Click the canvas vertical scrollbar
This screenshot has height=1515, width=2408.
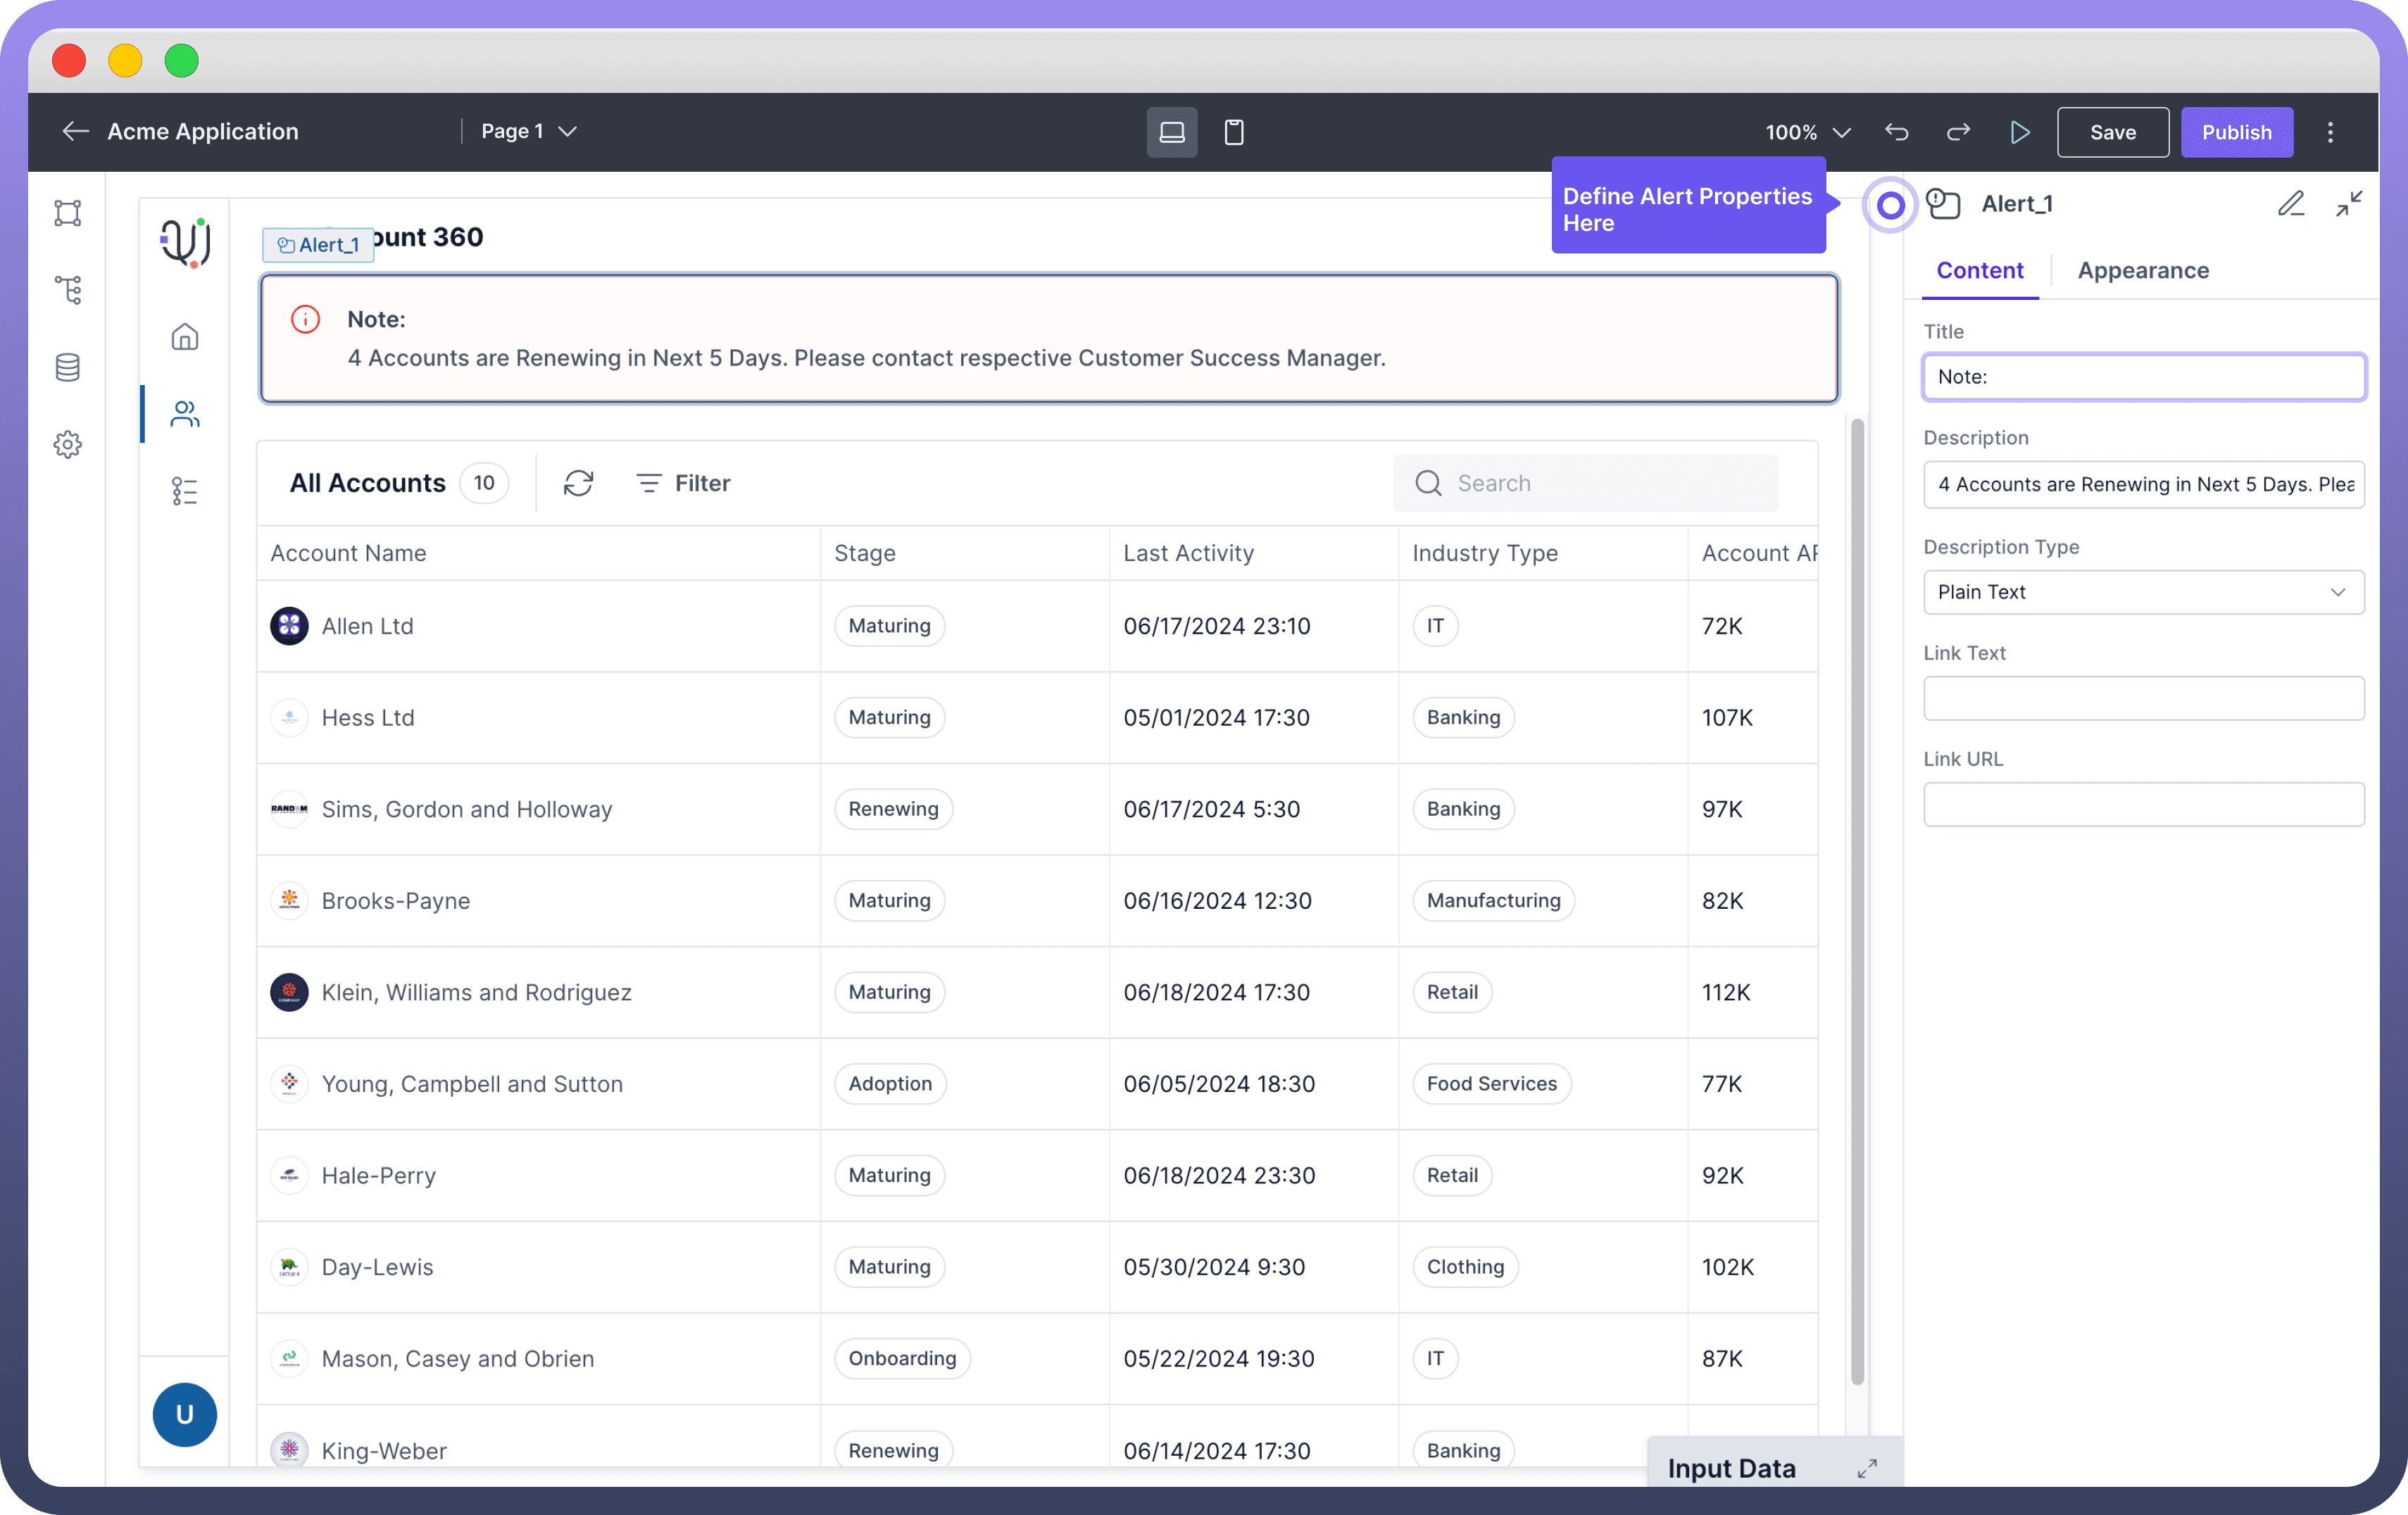(1857, 900)
